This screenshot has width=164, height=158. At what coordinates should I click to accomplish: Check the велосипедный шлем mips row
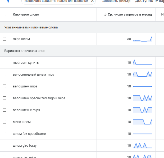click(4, 75)
